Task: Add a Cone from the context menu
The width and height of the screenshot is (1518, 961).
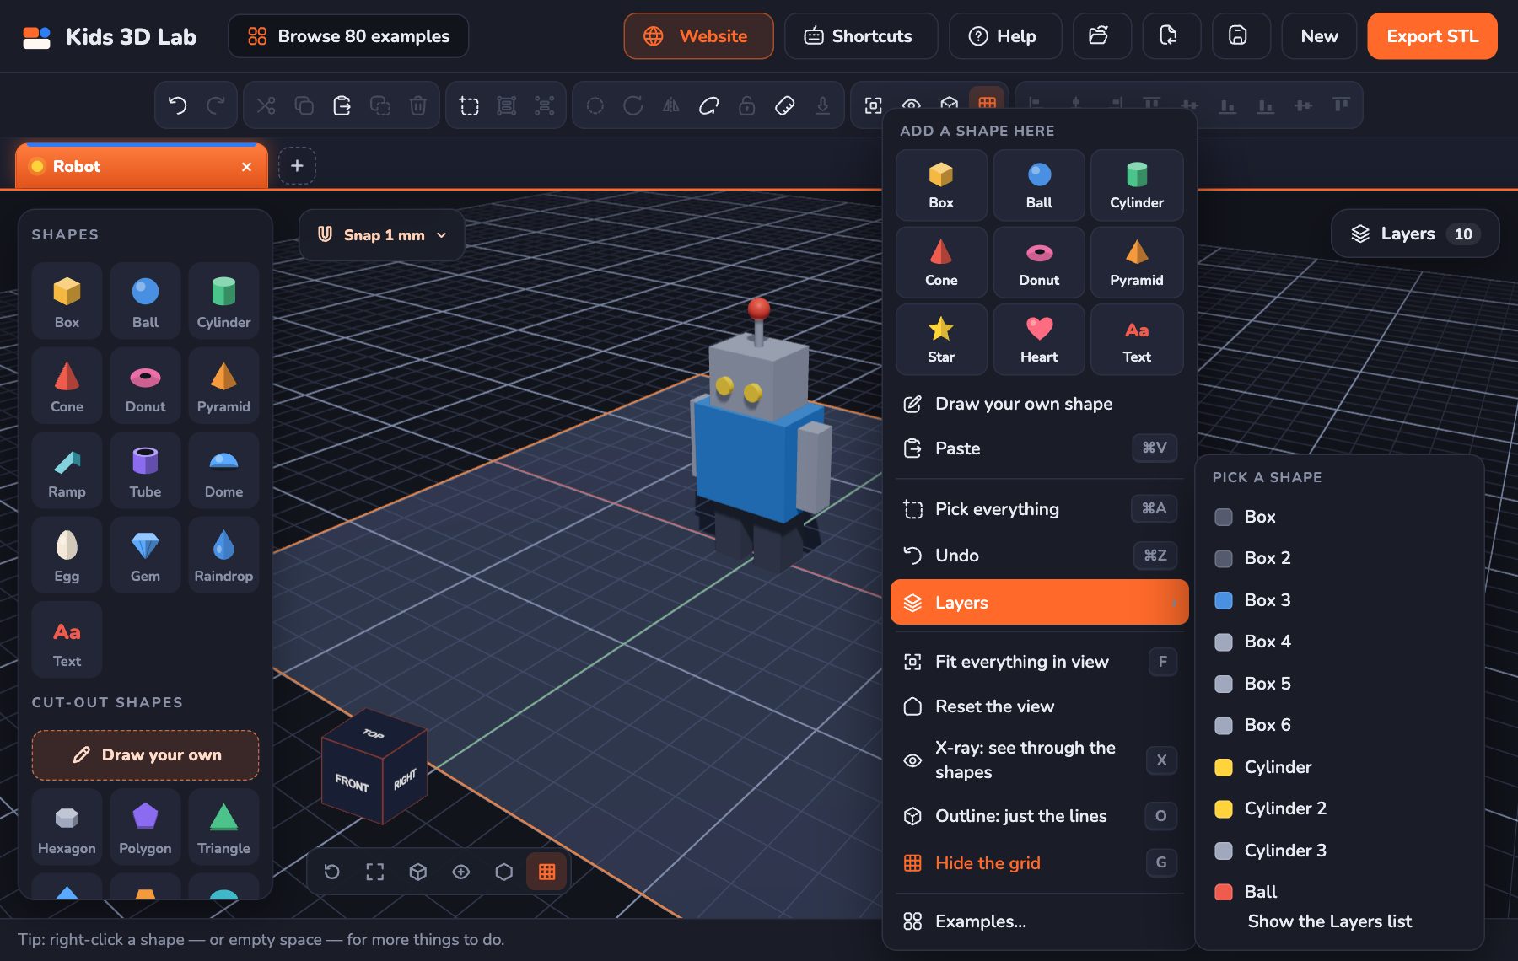Action: [941, 262]
